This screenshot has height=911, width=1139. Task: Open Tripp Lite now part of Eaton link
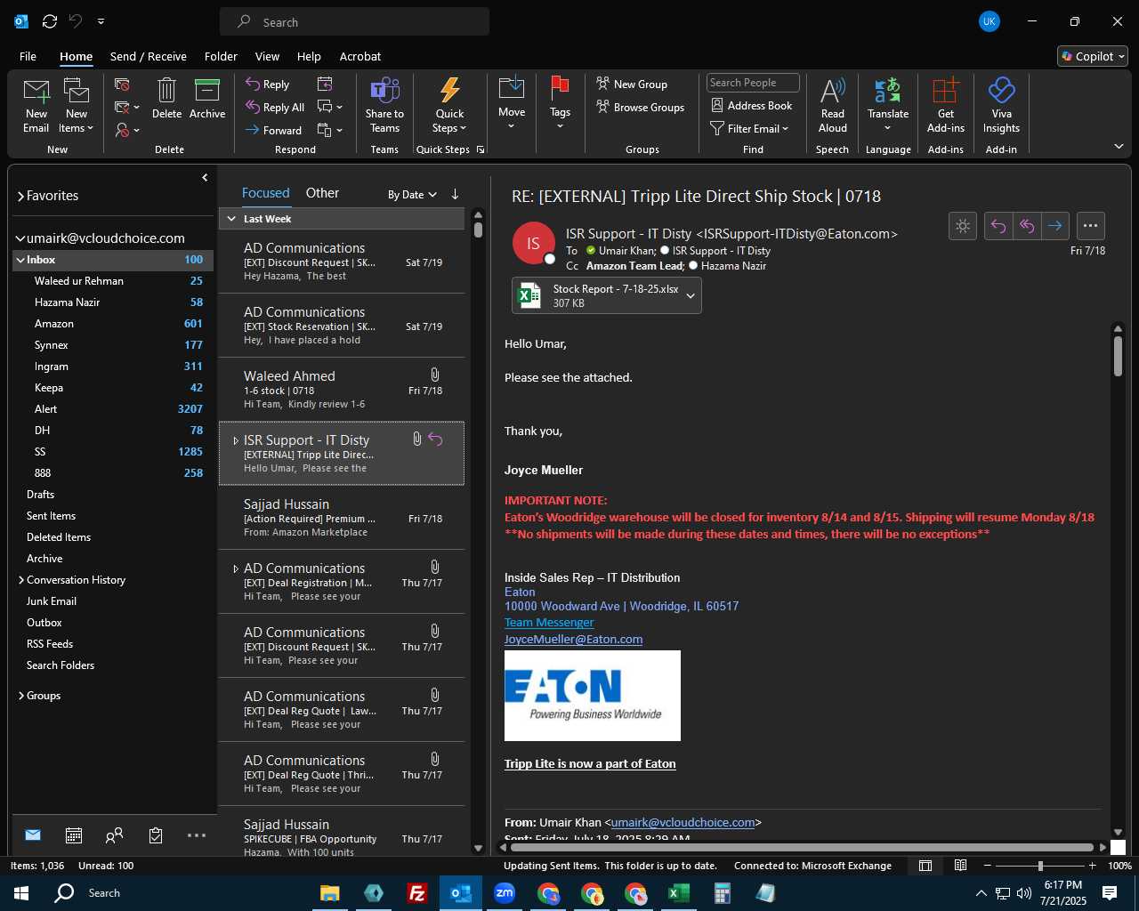[x=590, y=764]
